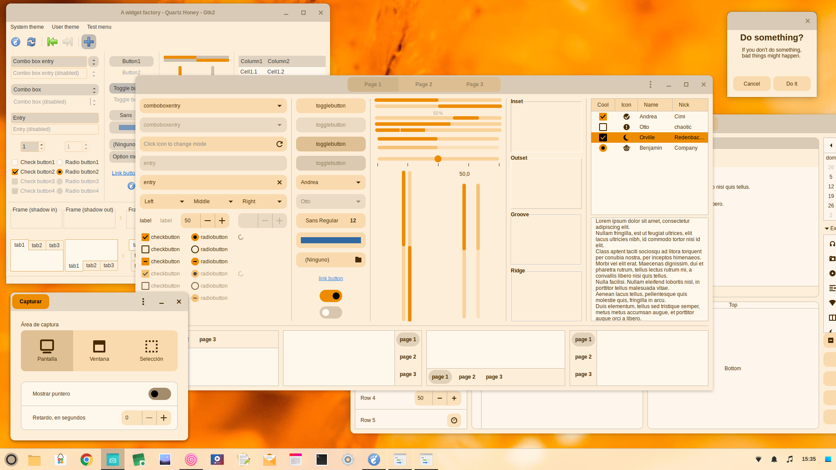The height and width of the screenshot is (470, 836).
Task: Click Button1 in Gtk2 window
Action: (x=131, y=61)
